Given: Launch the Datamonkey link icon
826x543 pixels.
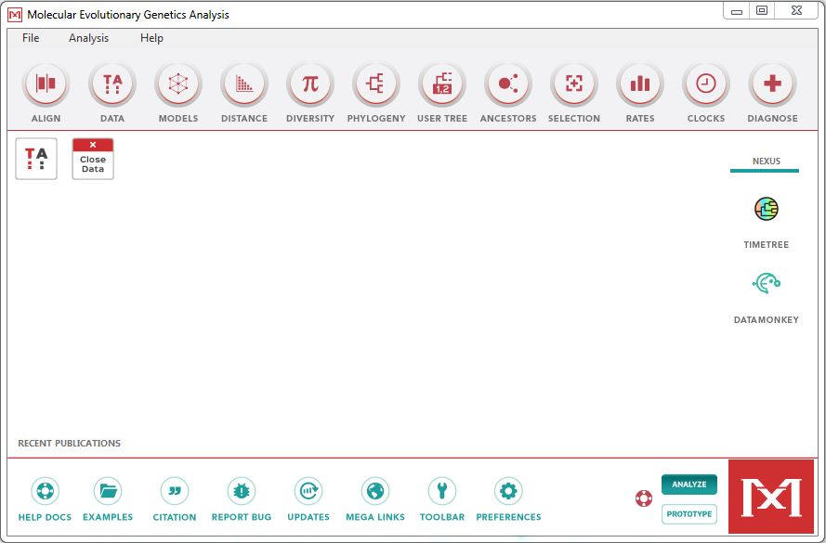Looking at the screenshot, I should [766, 284].
